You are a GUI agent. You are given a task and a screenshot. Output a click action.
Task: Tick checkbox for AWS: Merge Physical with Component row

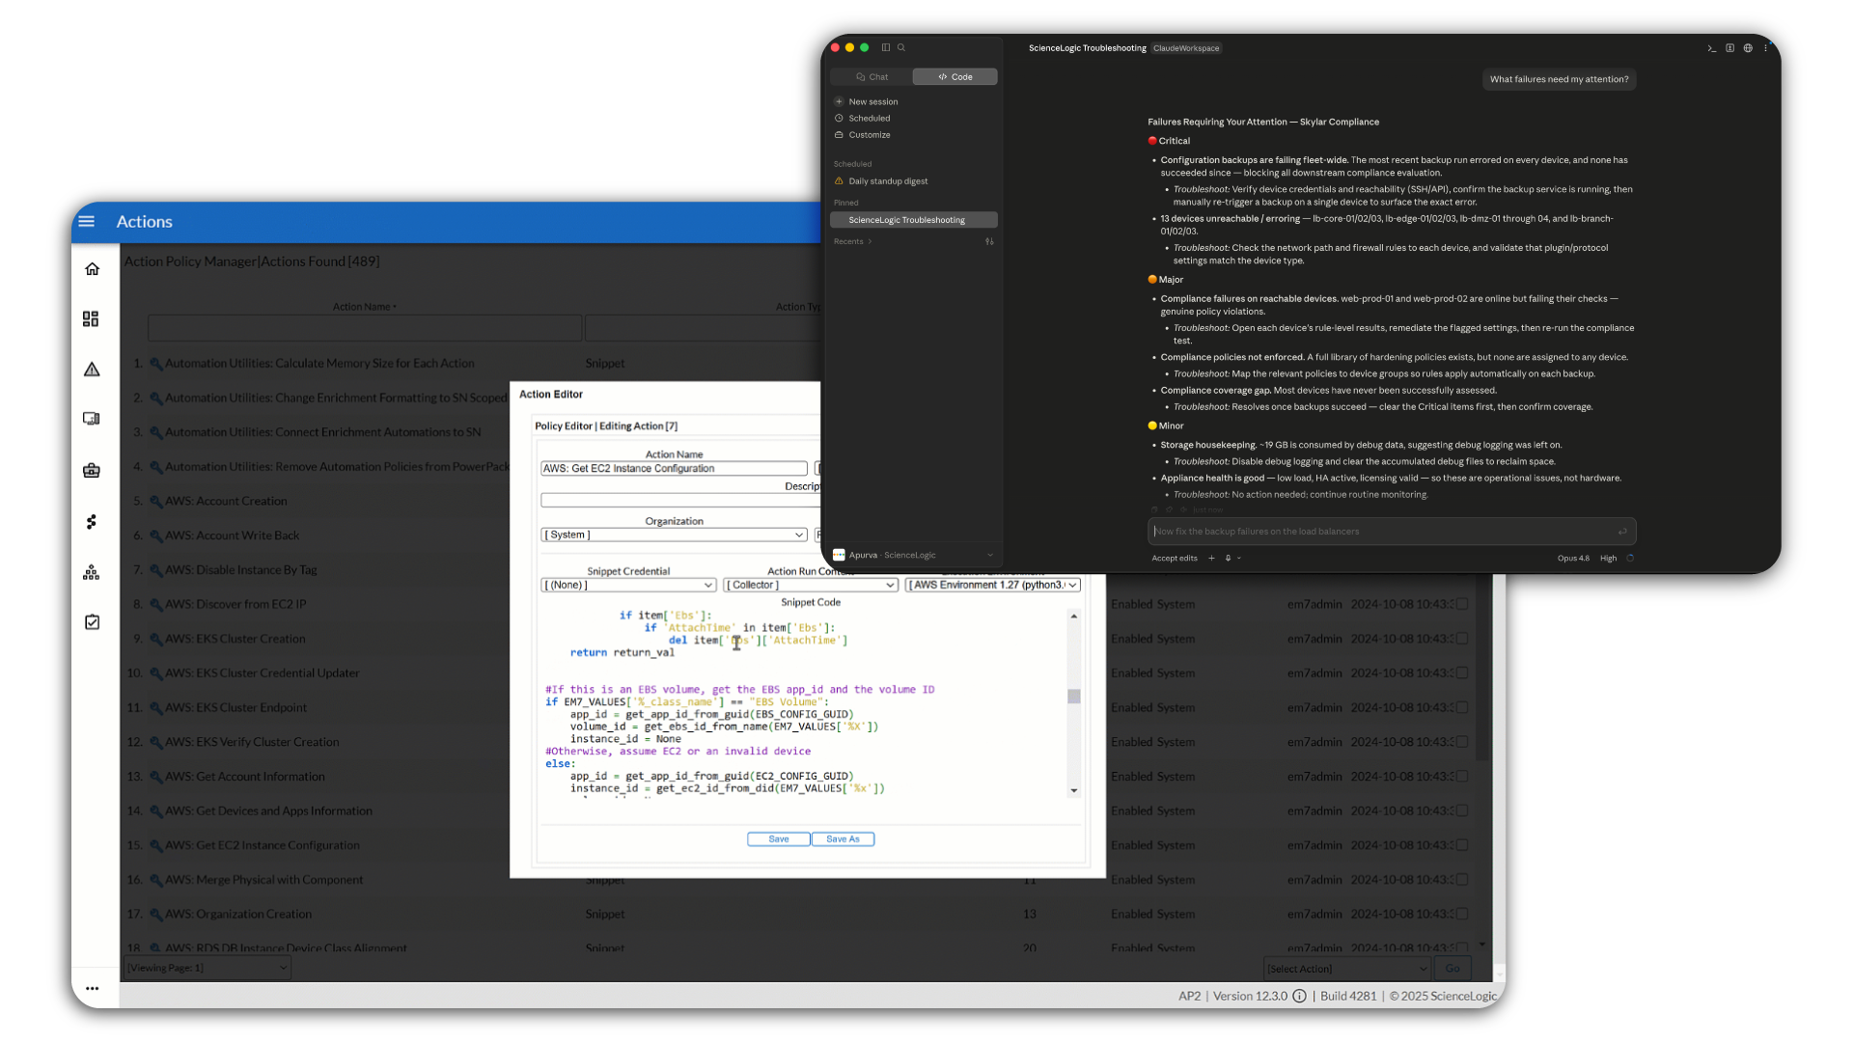pos(1462,880)
